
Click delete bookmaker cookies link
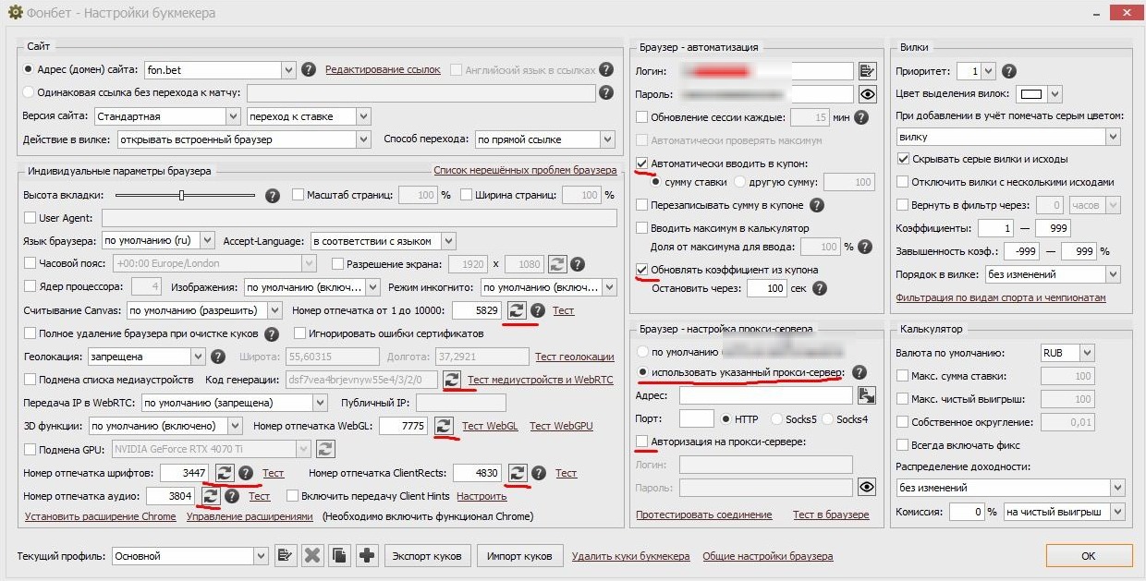[630, 556]
